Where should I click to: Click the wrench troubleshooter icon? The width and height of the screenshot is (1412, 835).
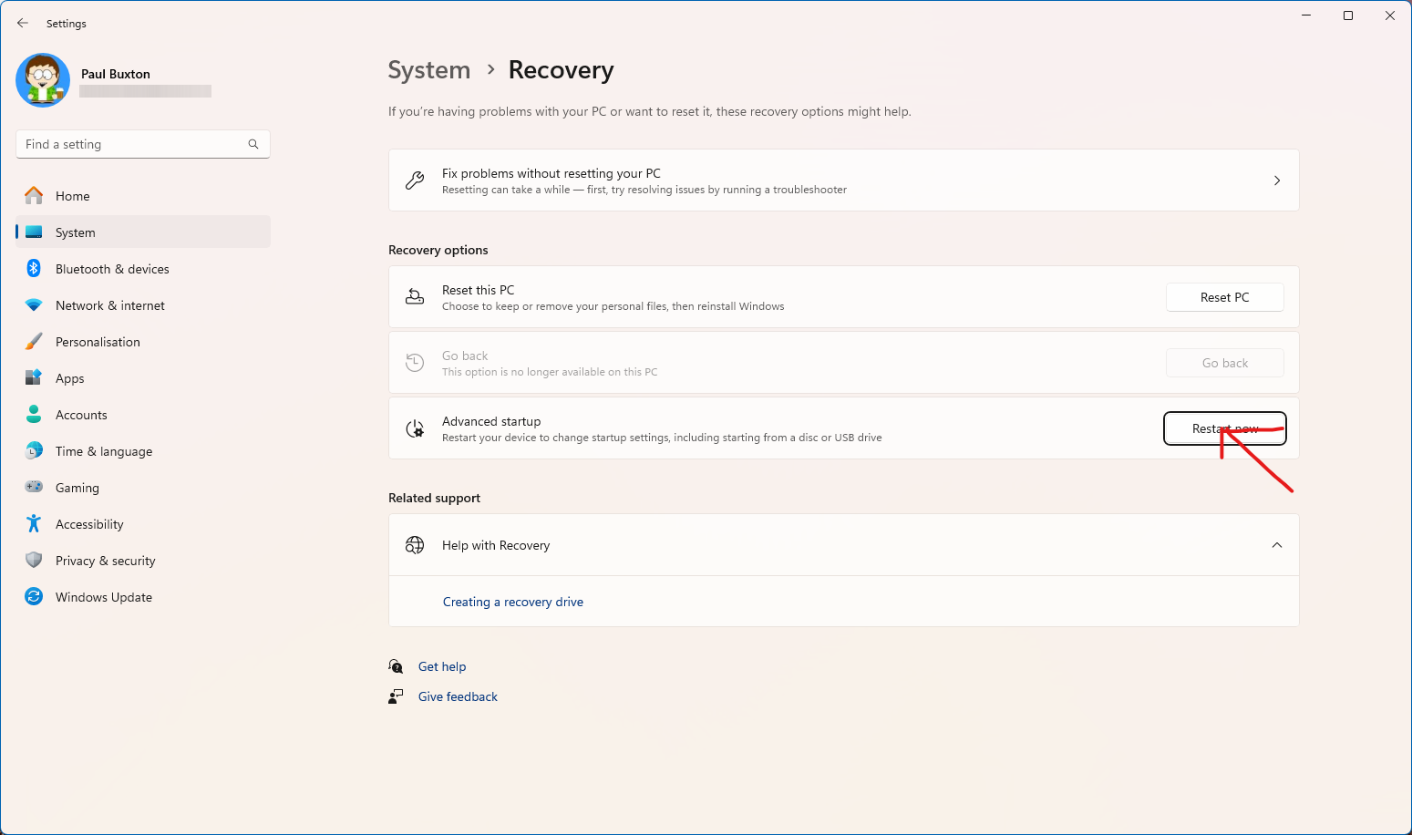(x=415, y=180)
